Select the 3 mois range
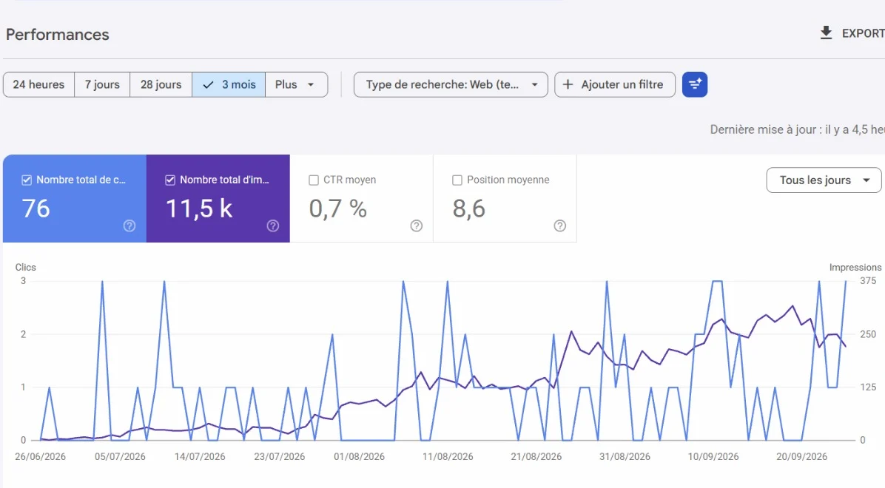The width and height of the screenshot is (885, 488). [229, 84]
